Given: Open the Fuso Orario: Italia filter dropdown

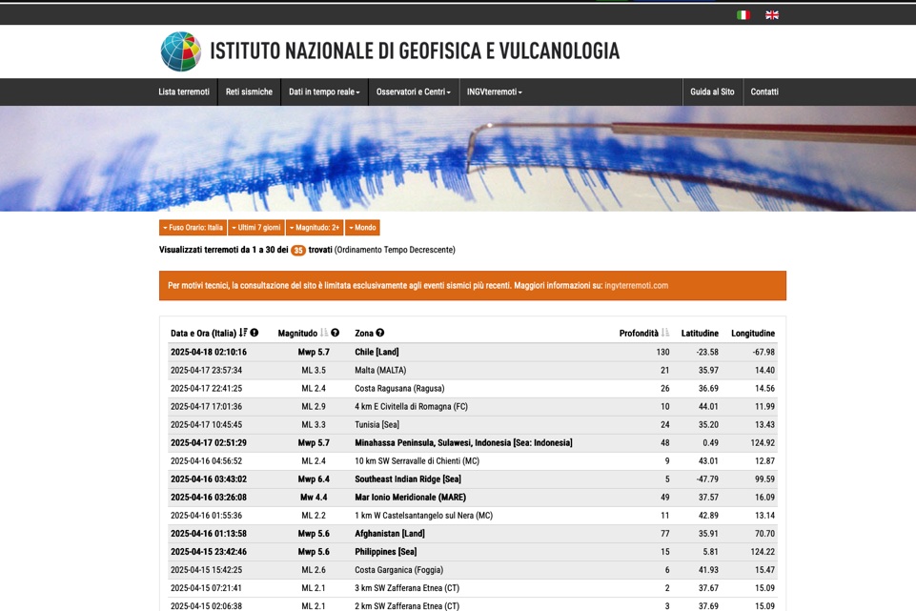Looking at the screenshot, I should pos(193,227).
